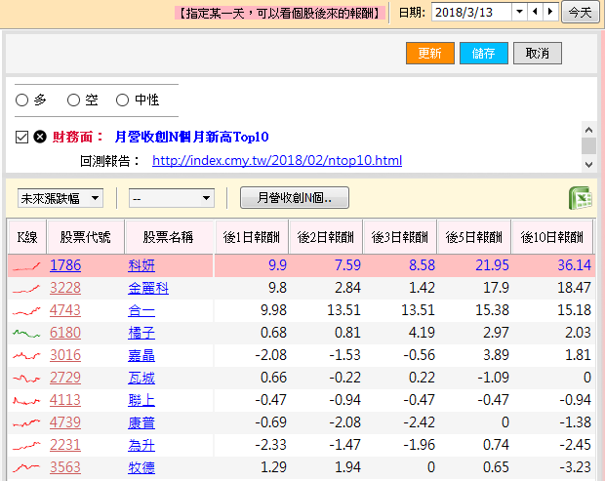Screen dimensions: 605x481
Task: Select the 空 radio option
Action: (x=73, y=100)
